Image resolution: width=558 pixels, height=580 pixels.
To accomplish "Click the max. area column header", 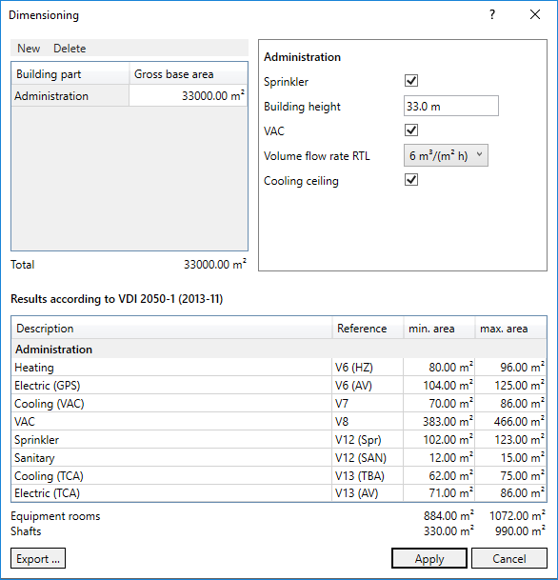I will 510,329.
